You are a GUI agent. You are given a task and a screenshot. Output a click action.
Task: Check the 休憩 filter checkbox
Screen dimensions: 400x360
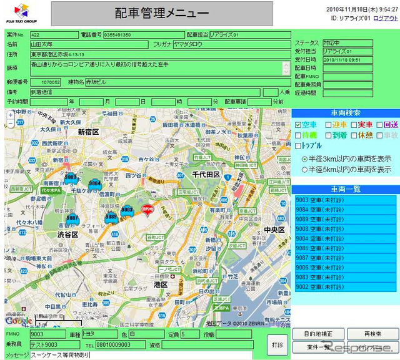354,135
